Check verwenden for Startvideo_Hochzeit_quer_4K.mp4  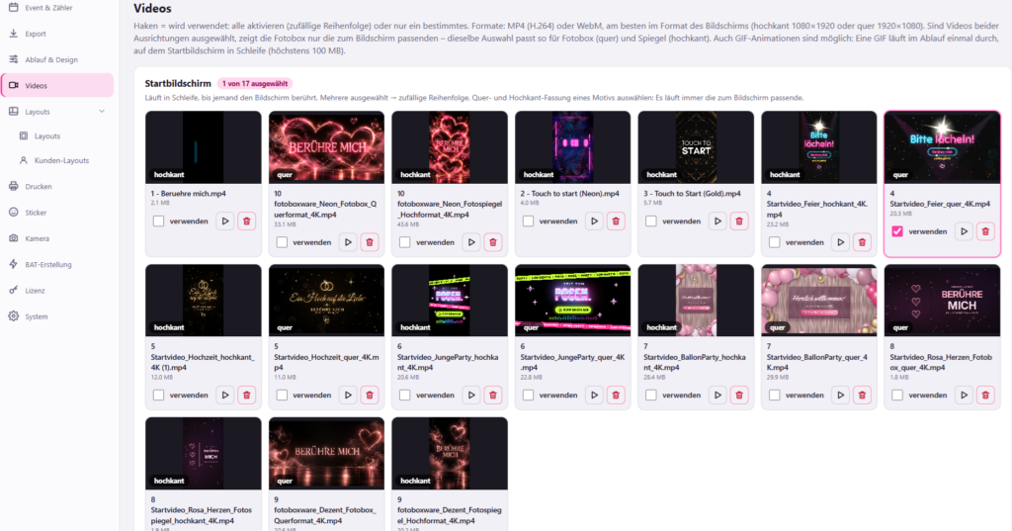(282, 395)
